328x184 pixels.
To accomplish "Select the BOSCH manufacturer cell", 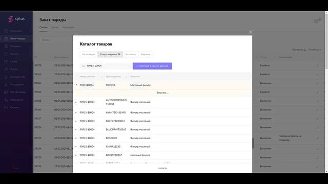I will click(x=111, y=138).
